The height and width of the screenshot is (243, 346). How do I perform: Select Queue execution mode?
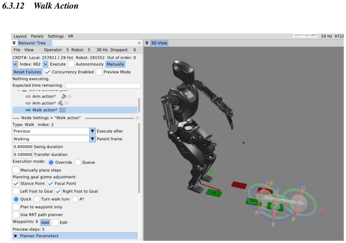(78, 162)
